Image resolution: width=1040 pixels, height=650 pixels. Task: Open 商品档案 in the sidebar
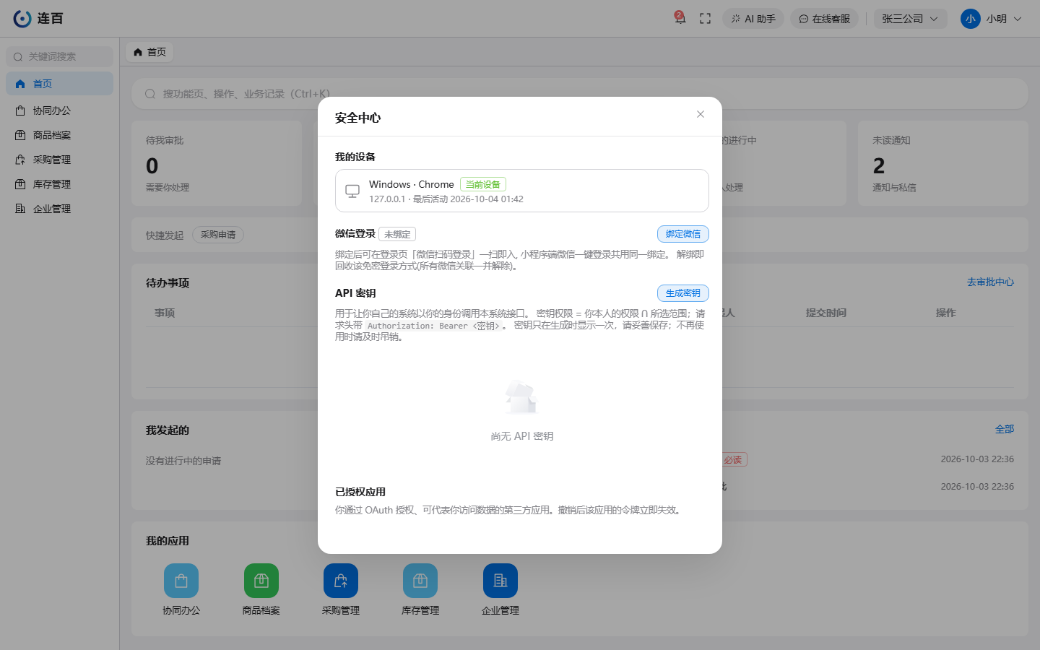(60, 135)
